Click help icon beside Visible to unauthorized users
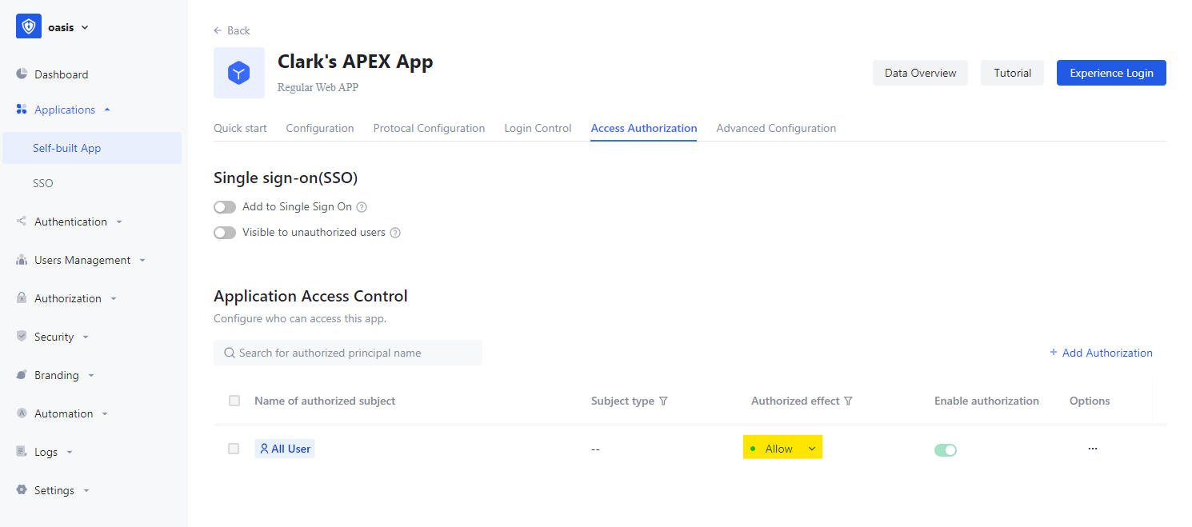 click(394, 233)
